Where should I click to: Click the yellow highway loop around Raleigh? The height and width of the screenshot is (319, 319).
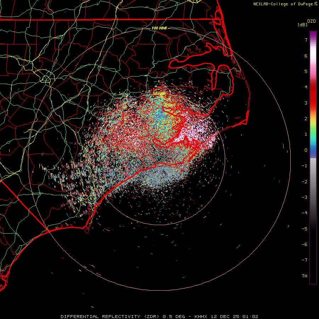pos(46,78)
